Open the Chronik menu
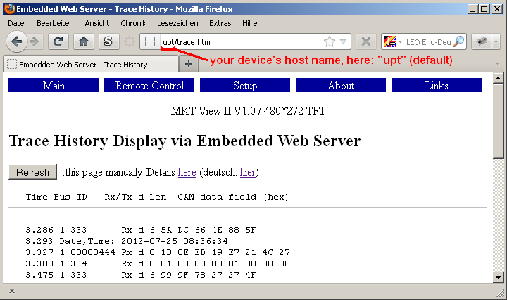 [x=133, y=23]
